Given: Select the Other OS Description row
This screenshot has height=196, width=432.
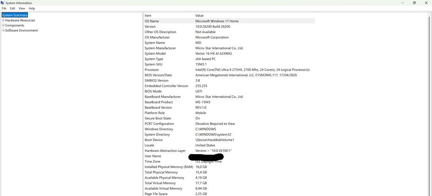Looking at the screenshot, I should pos(229,32).
